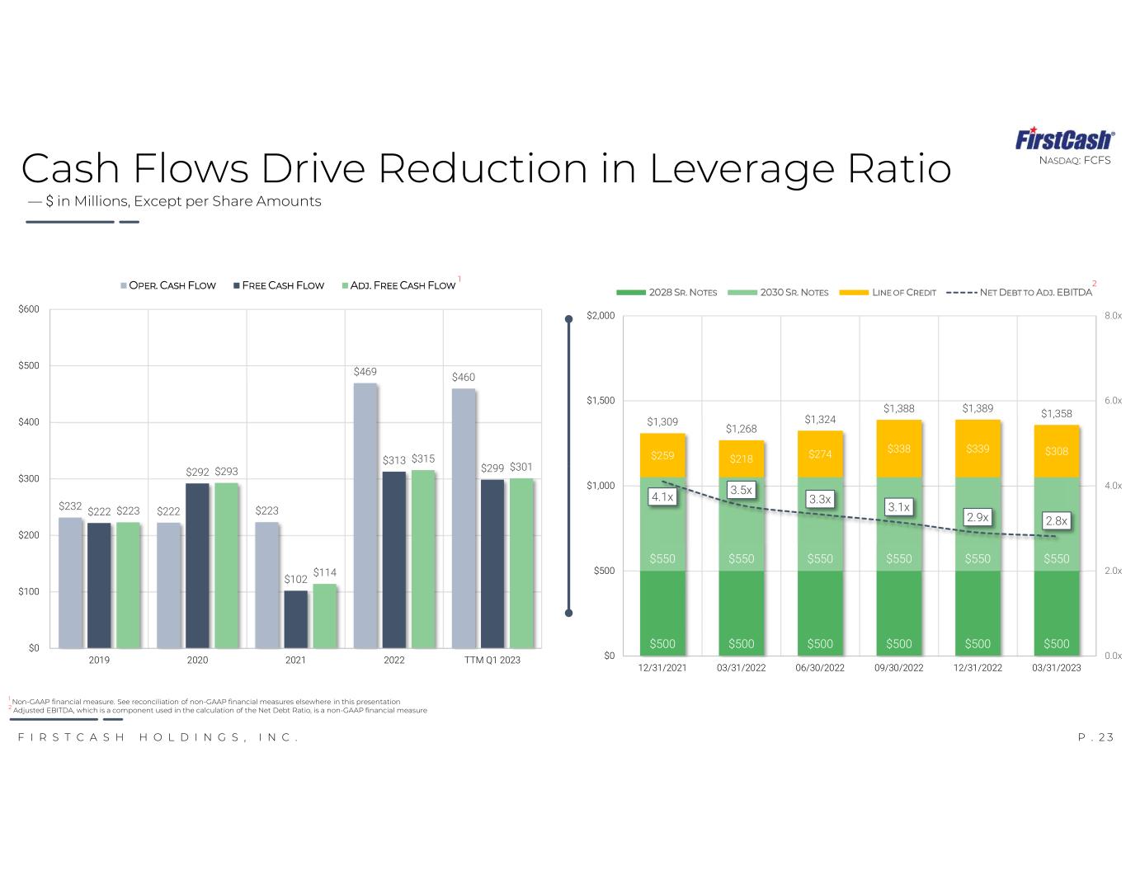Click the Line of Credit legend marker
This screenshot has height=870, width=1126.
point(855,292)
